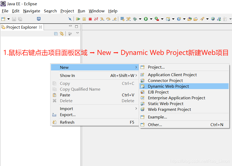Click the Step Into icon

[x=102, y=19]
